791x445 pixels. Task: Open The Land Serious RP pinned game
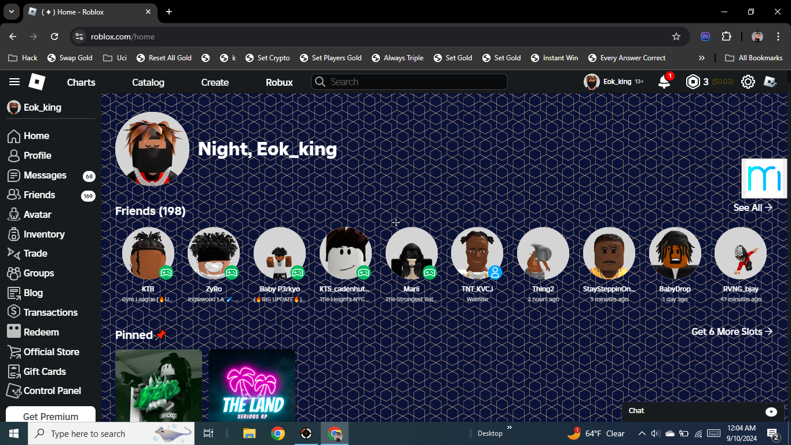pyautogui.click(x=252, y=385)
